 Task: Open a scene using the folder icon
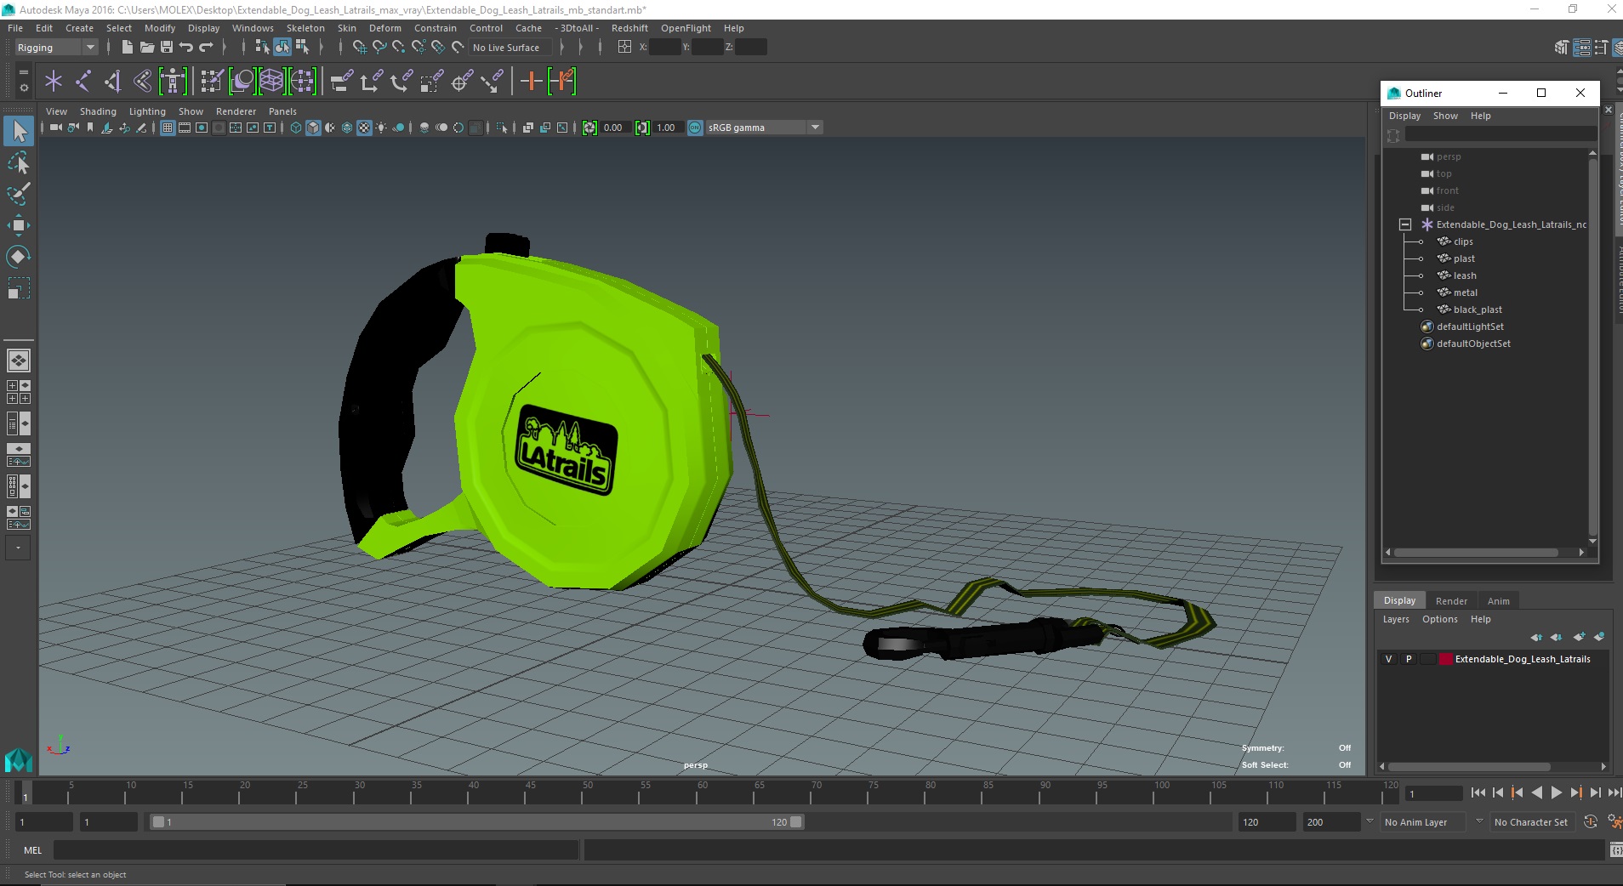[x=147, y=48]
